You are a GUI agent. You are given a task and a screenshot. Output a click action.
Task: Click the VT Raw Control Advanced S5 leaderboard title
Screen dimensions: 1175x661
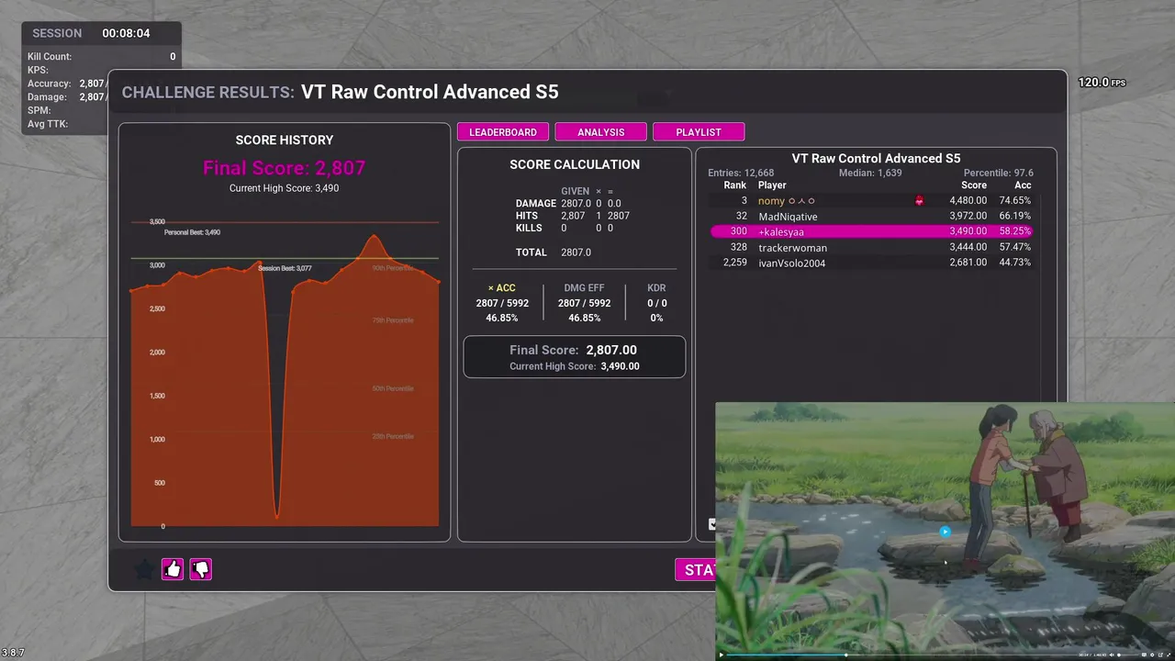(x=876, y=159)
